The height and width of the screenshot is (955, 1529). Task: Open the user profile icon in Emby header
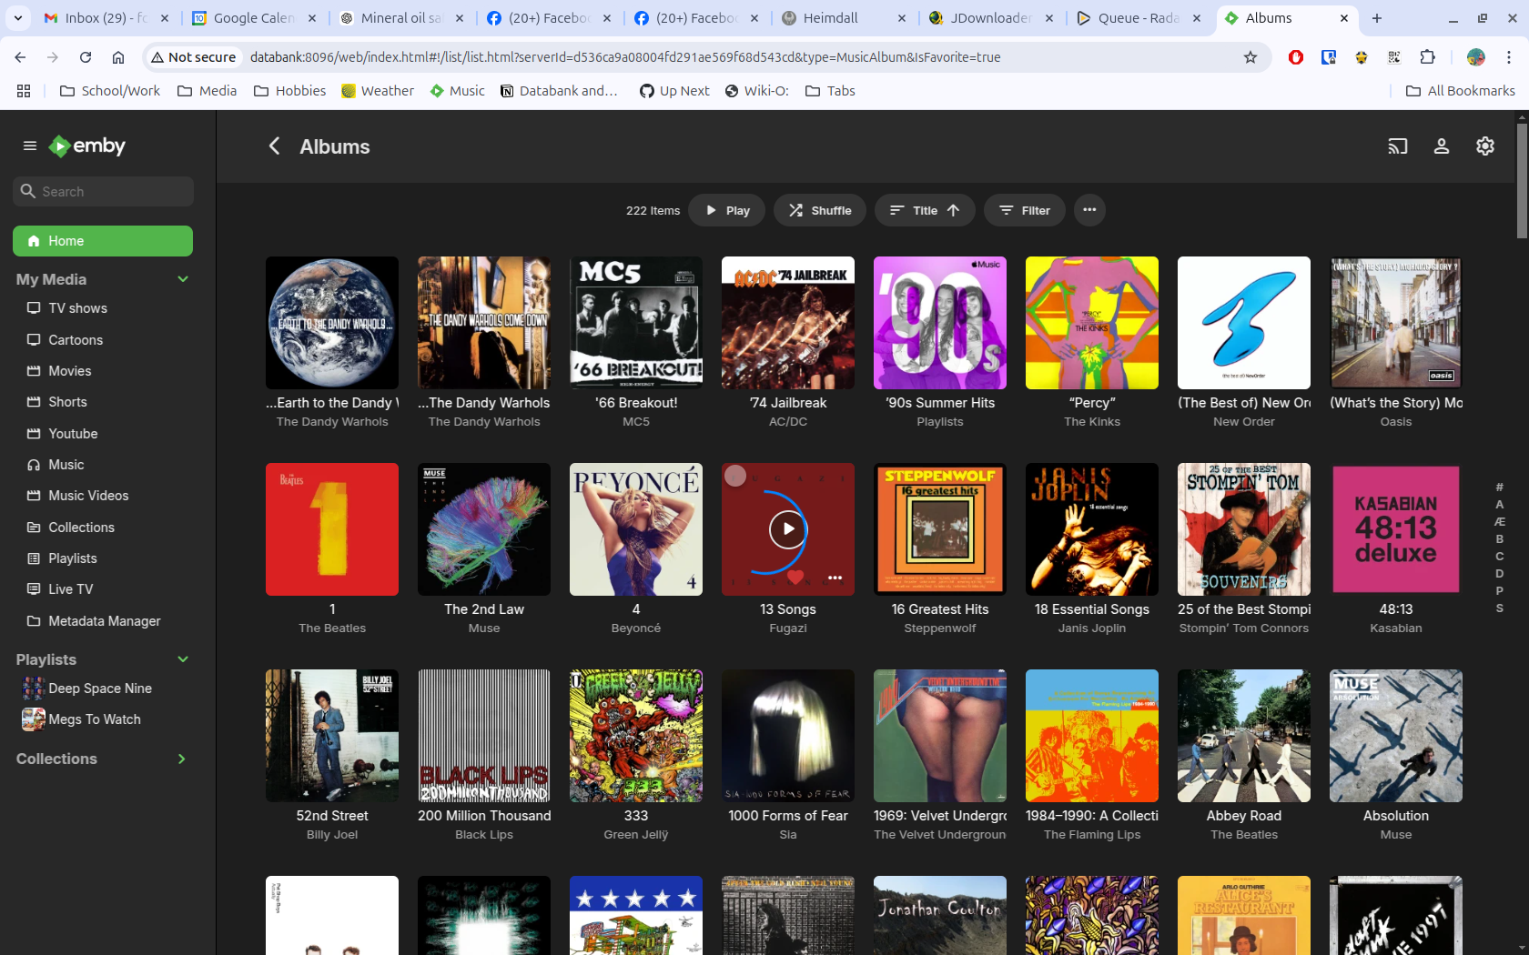[1442, 146]
